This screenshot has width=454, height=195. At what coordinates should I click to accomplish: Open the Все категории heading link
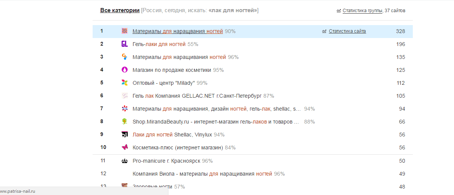(x=120, y=10)
